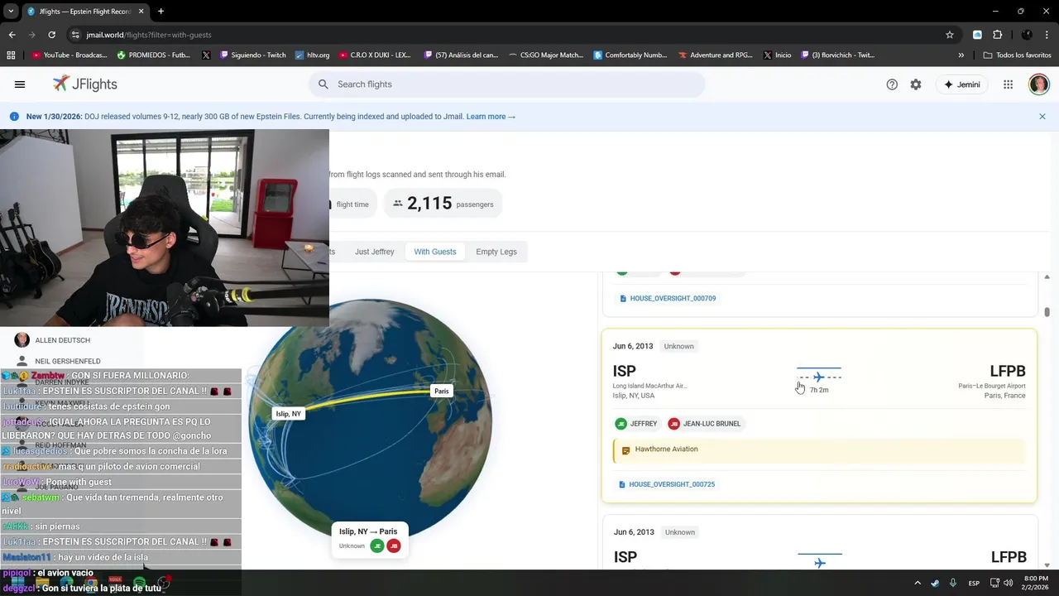The image size is (1059, 596).
Task: Open 'Todos los favoritos' folder
Action: coord(1018,55)
